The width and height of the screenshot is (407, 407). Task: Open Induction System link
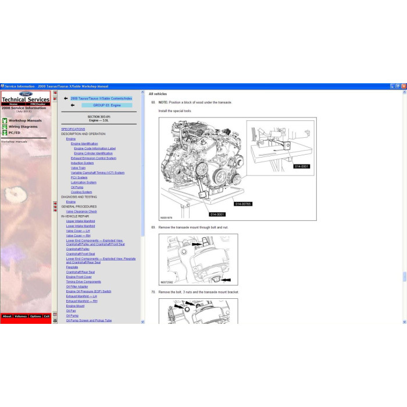coord(82,163)
